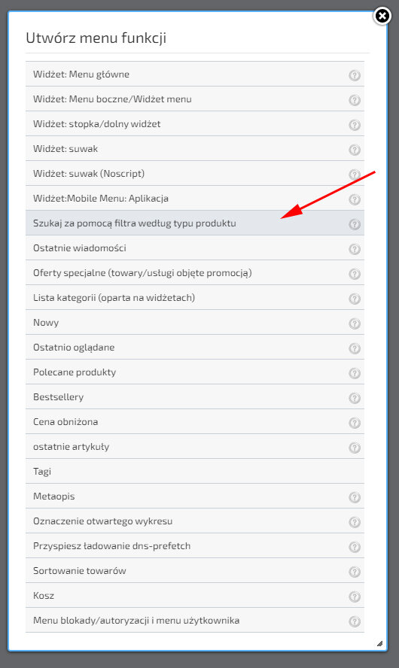Choose Widżet: Menu boczne/Widżet menu
399x668 pixels.
click(x=195, y=99)
